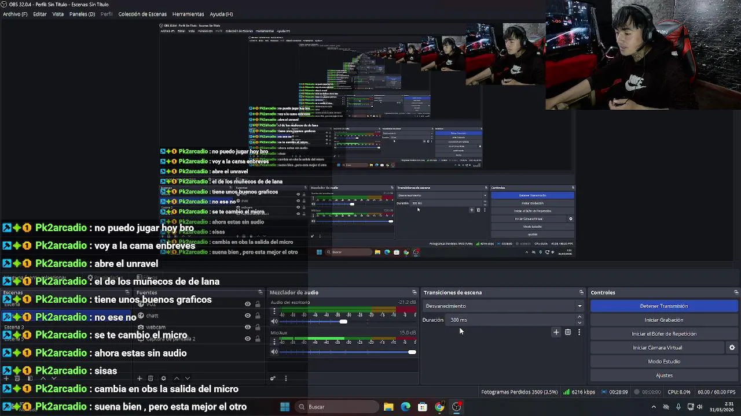Open Colección de Escenas menu

(x=142, y=14)
